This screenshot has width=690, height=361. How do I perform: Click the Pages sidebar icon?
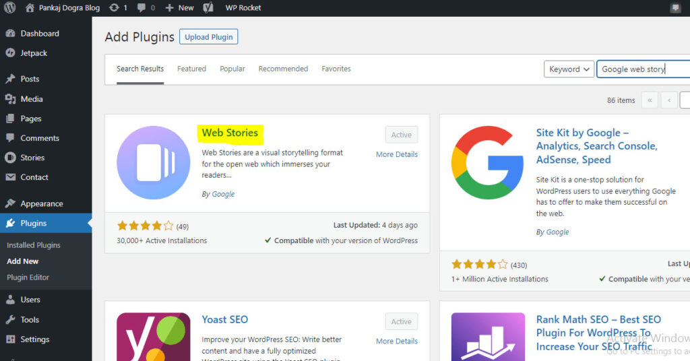click(x=11, y=119)
